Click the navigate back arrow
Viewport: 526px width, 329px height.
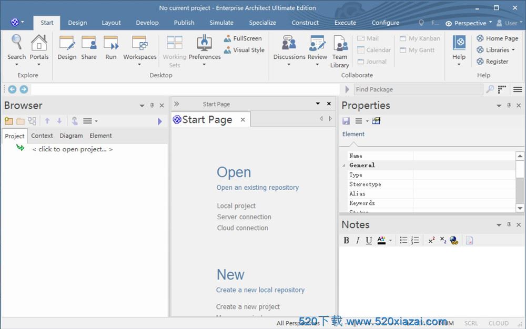tap(13, 89)
